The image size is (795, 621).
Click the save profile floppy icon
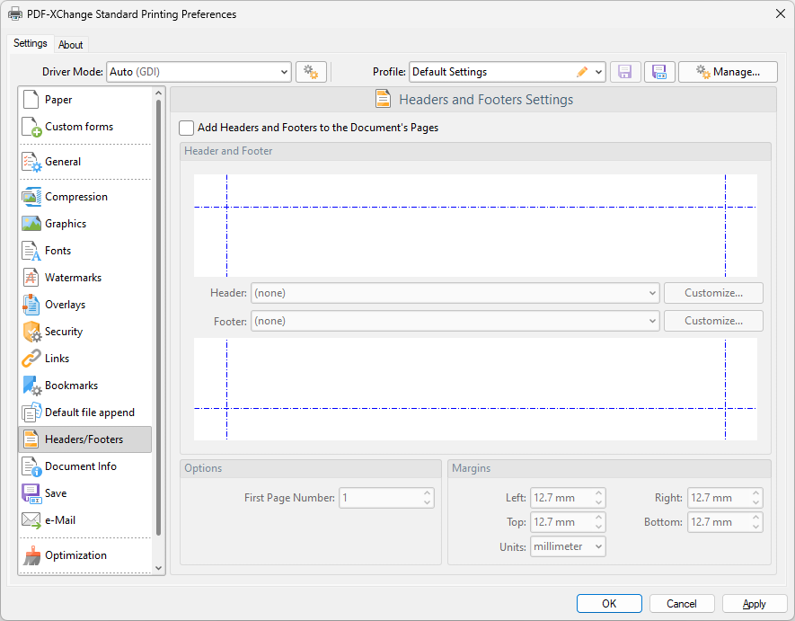(625, 72)
